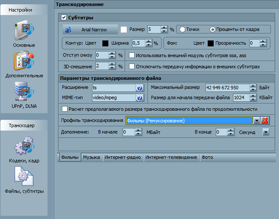The width and height of the screenshot is (279, 219).
Task: Click the help icon next to MIME-тип field
Action: click(x=139, y=98)
